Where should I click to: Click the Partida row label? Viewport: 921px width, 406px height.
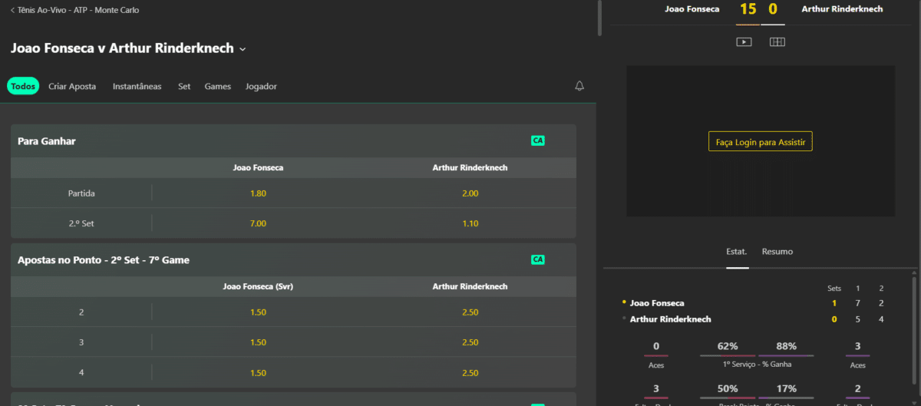(x=81, y=193)
